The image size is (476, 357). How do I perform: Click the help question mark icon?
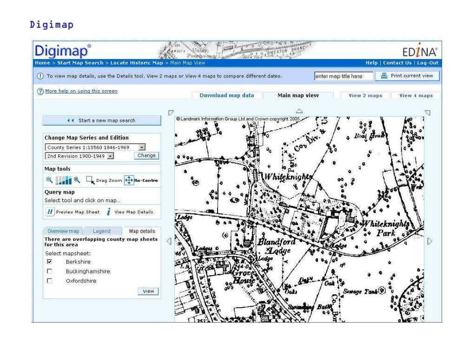pyautogui.click(x=40, y=91)
